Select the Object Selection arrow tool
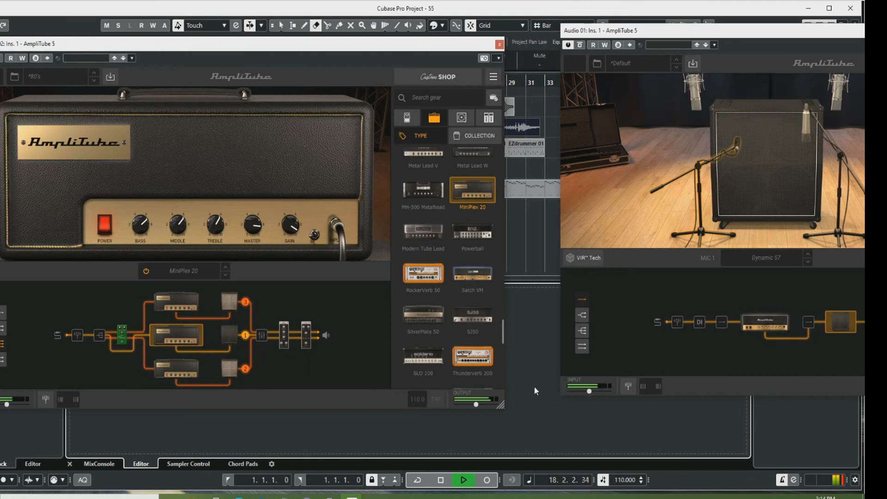Screen dimensions: 887x499 (x=281, y=25)
